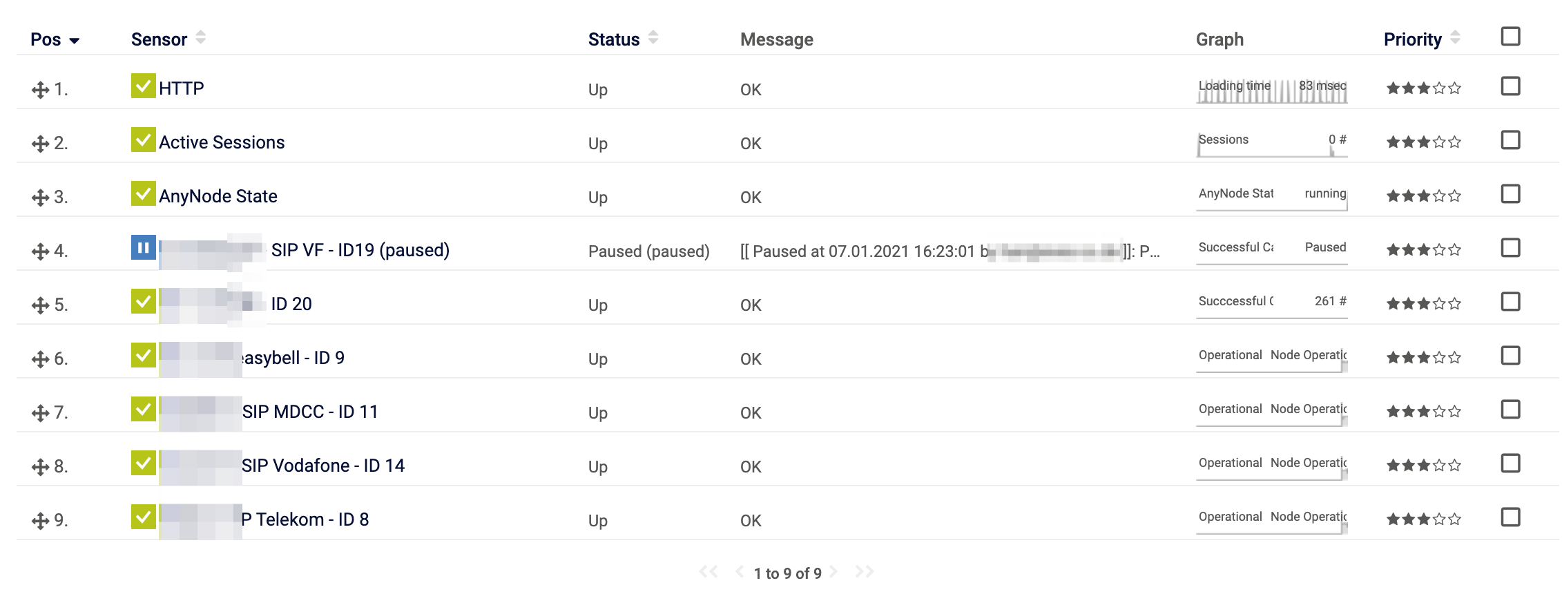1562x612 pixels.
Task: Open the SIP MDCC - ID 11 sensor
Action: point(310,412)
